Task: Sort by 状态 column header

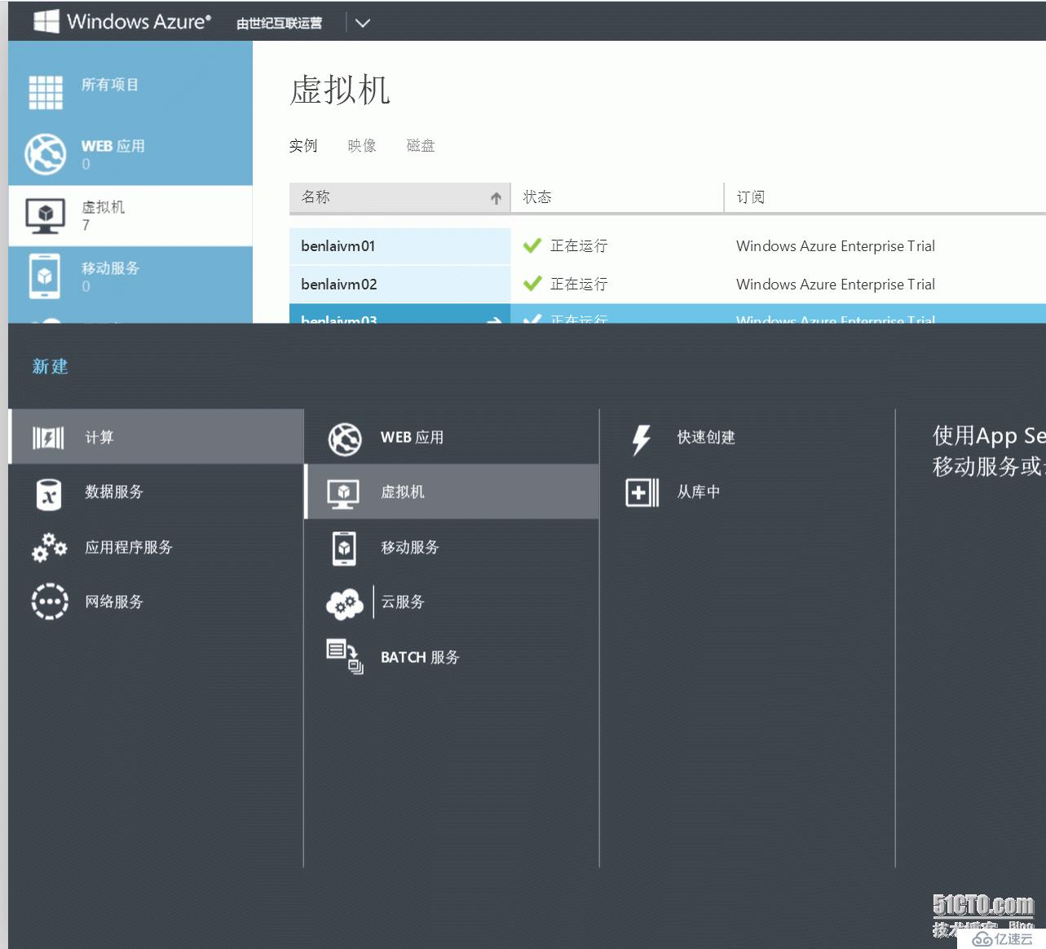Action: point(617,197)
